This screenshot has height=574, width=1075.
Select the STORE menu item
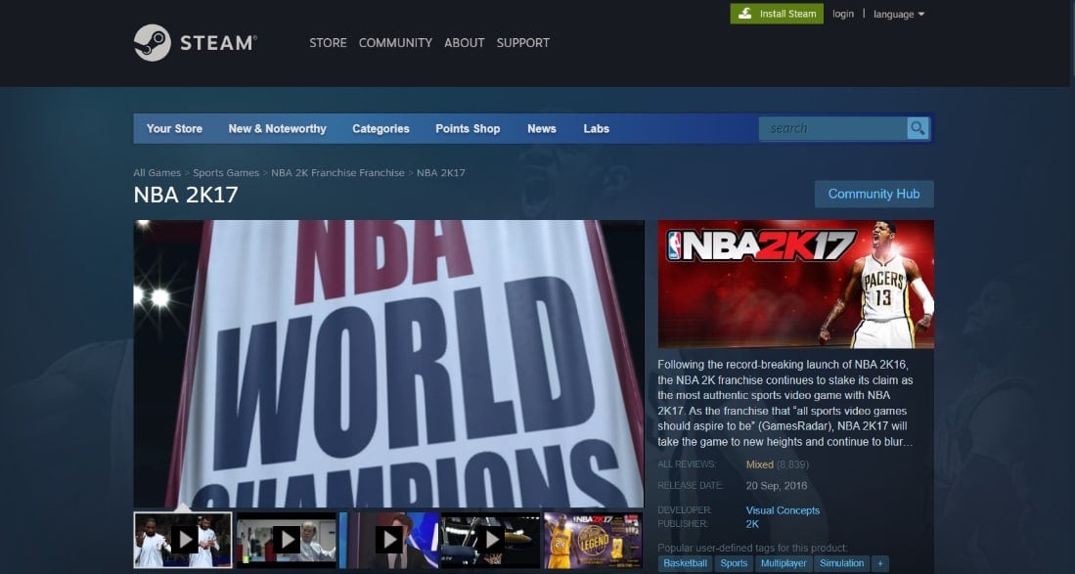click(328, 43)
